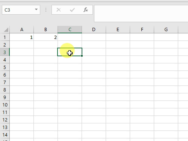Select row 14 header
Screen dimensions: 188x141
(5, 135)
